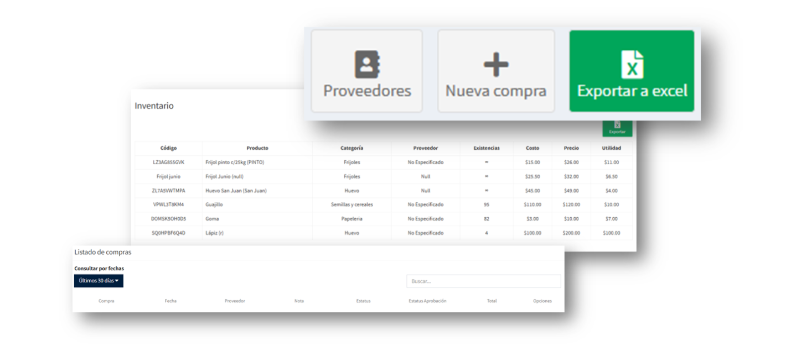Sort inventory by Código column header
Screen dimensions: 791x362
pos(168,148)
